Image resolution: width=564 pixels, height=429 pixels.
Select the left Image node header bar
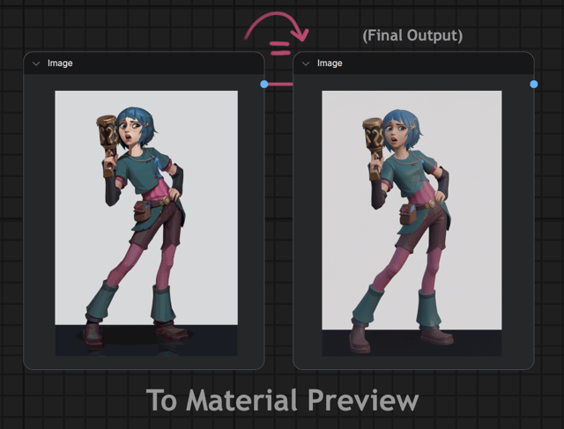coord(144,63)
